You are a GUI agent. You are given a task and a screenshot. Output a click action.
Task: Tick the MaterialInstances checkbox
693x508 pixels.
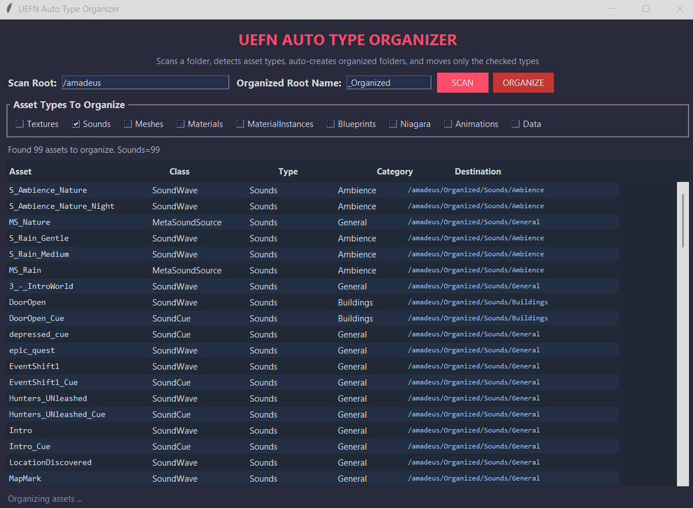(240, 124)
